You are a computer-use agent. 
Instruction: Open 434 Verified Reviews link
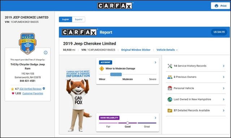30,89
